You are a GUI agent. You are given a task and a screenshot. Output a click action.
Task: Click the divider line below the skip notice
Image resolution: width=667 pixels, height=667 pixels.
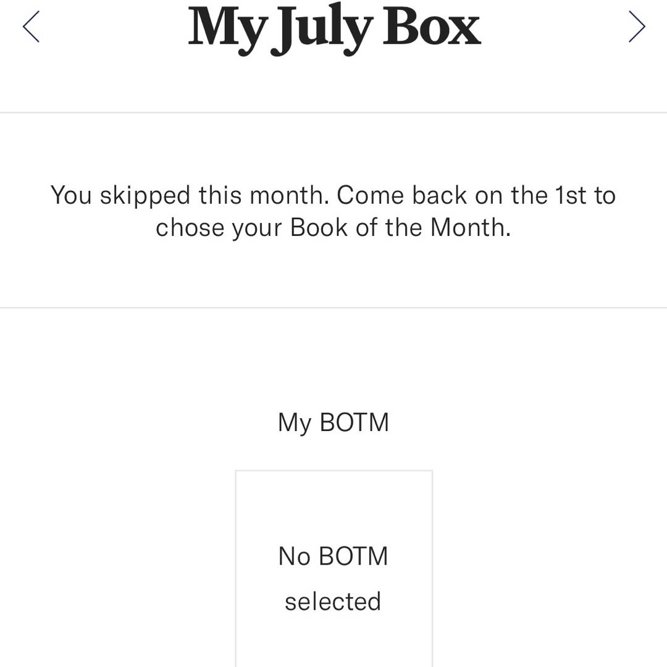coord(333,308)
